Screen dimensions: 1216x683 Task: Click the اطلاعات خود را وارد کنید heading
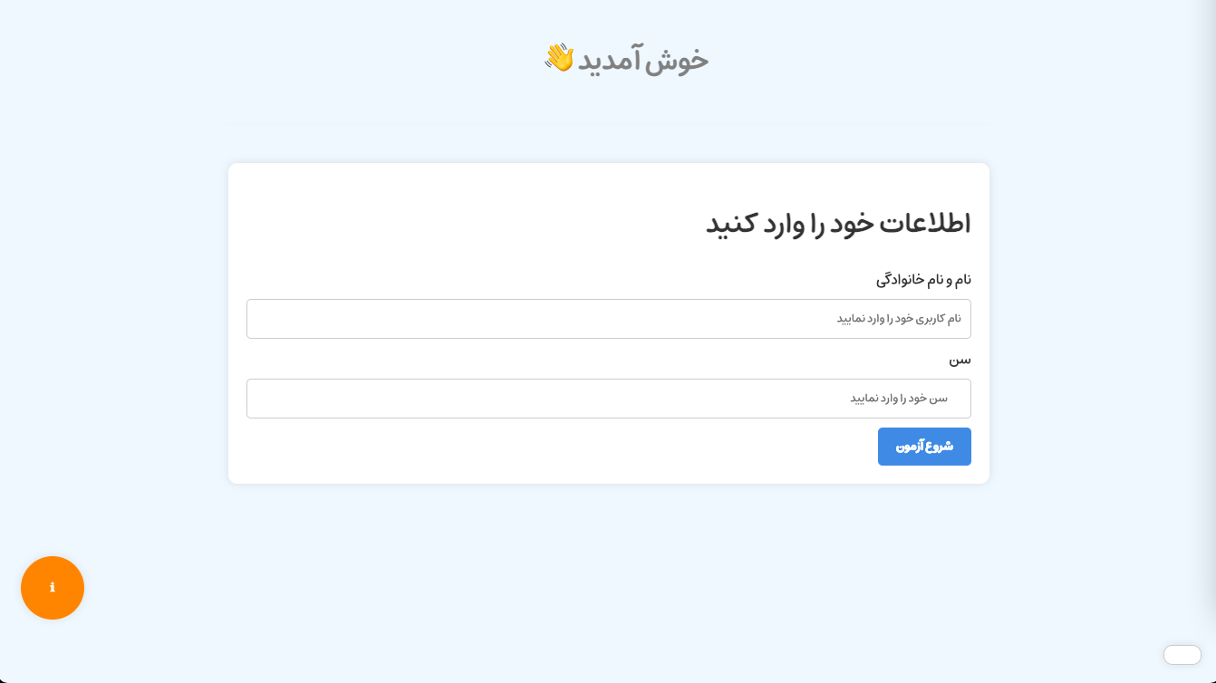[x=838, y=223]
